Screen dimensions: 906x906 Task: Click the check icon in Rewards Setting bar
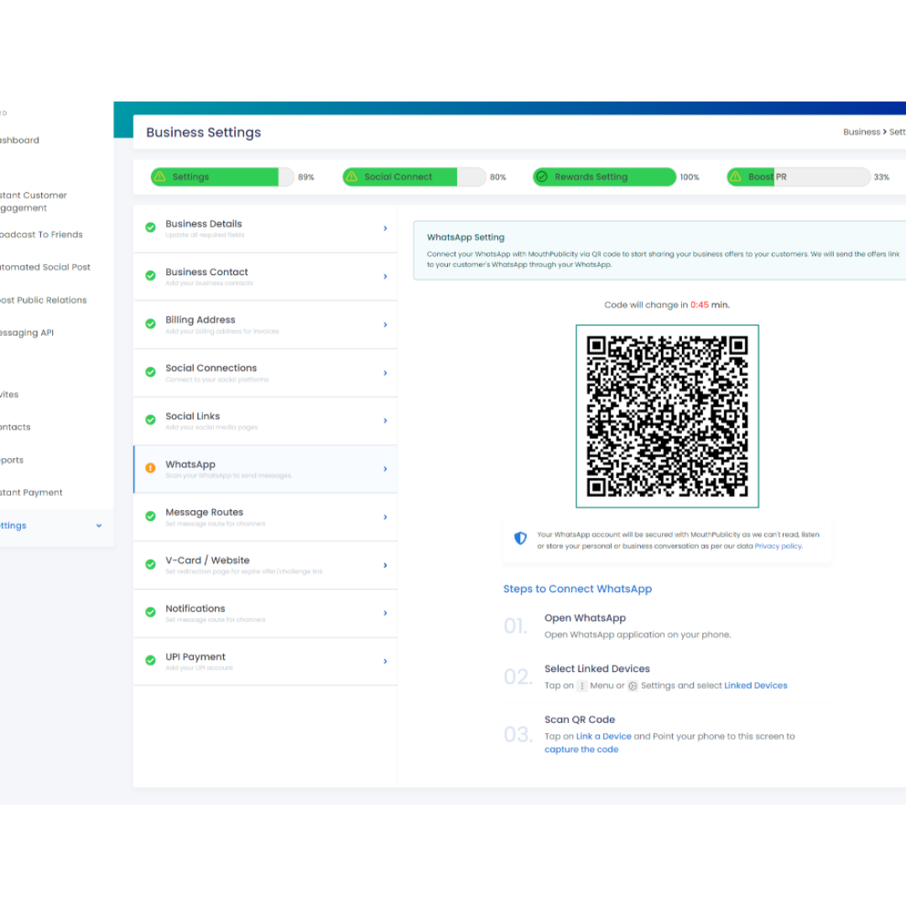(x=542, y=176)
